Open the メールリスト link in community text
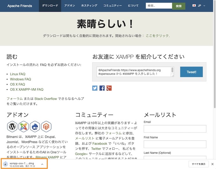216x169 pixels. tap(85, 138)
